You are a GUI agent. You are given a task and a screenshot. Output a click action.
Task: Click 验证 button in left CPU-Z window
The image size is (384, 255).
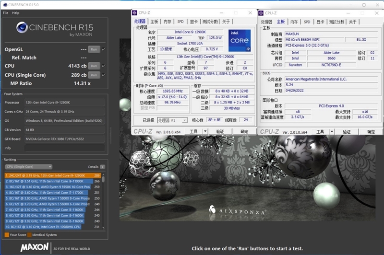[220, 131]
